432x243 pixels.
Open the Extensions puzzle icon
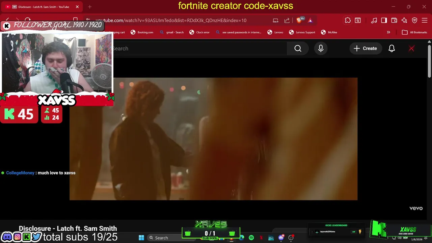click(x=348, y=20)
